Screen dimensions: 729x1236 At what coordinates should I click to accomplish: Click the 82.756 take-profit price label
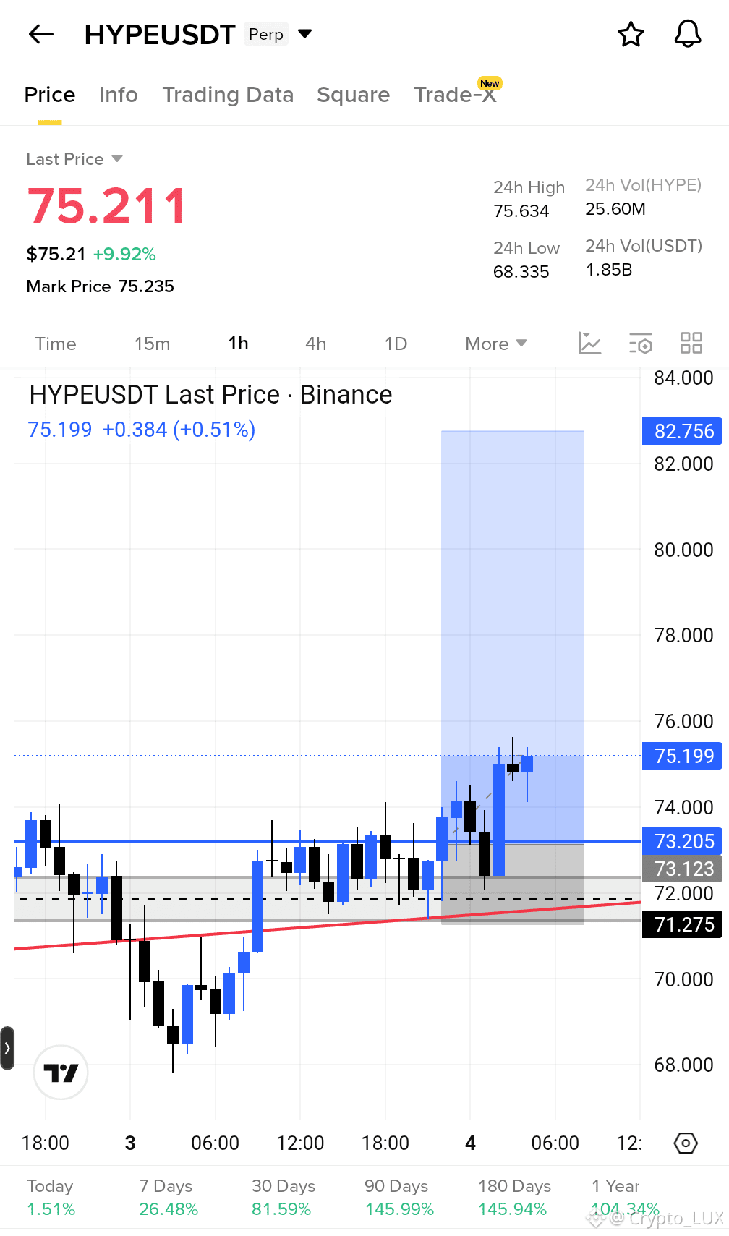coord(682,431)
